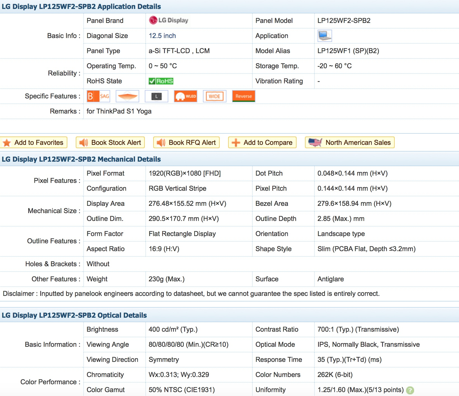Select Landscape type orientation

pos(341,234)
